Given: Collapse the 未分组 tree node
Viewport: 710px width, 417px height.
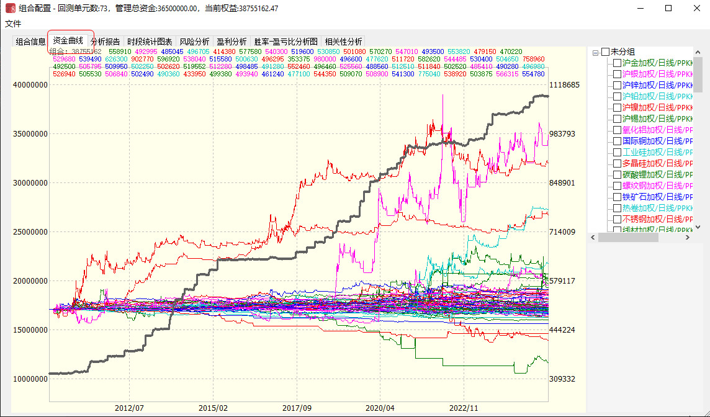Looking at the screenshot, I should click(595, 52).
